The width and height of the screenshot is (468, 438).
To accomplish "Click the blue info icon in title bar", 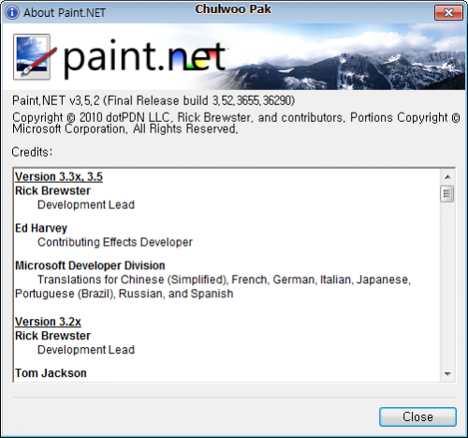I will click(12, 12).
